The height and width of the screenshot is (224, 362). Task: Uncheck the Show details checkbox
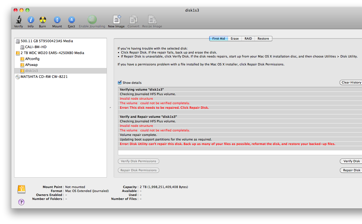(x=120, y=83)
